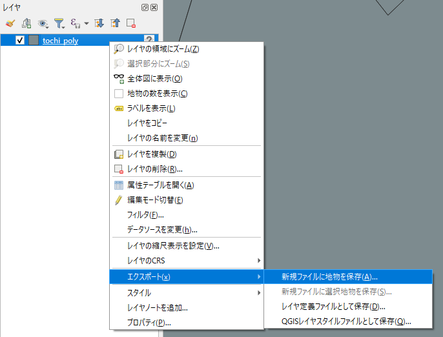The width and height of the screenshot is (443, 337).
Task: Select 新規ファイルに地物を保存 from the export submenu
Action: 329,276
